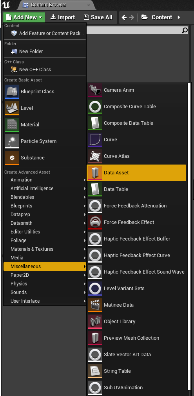Select Data Table menu entry
The image size is (194, 396).
pyautogui.click(x=136, y=189)
